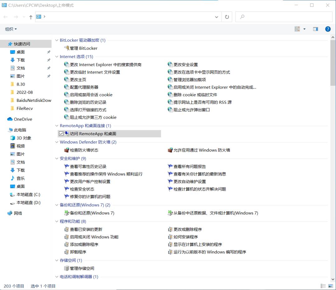Go up one folder level arrow
The image size is (336, 290).
[30, 17]
